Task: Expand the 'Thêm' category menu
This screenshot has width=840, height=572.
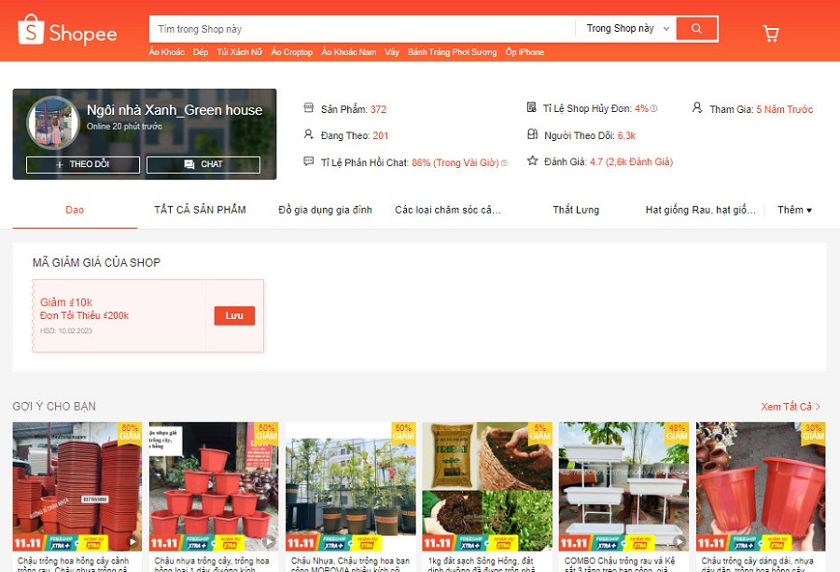Action: click(x=794, y=210)
